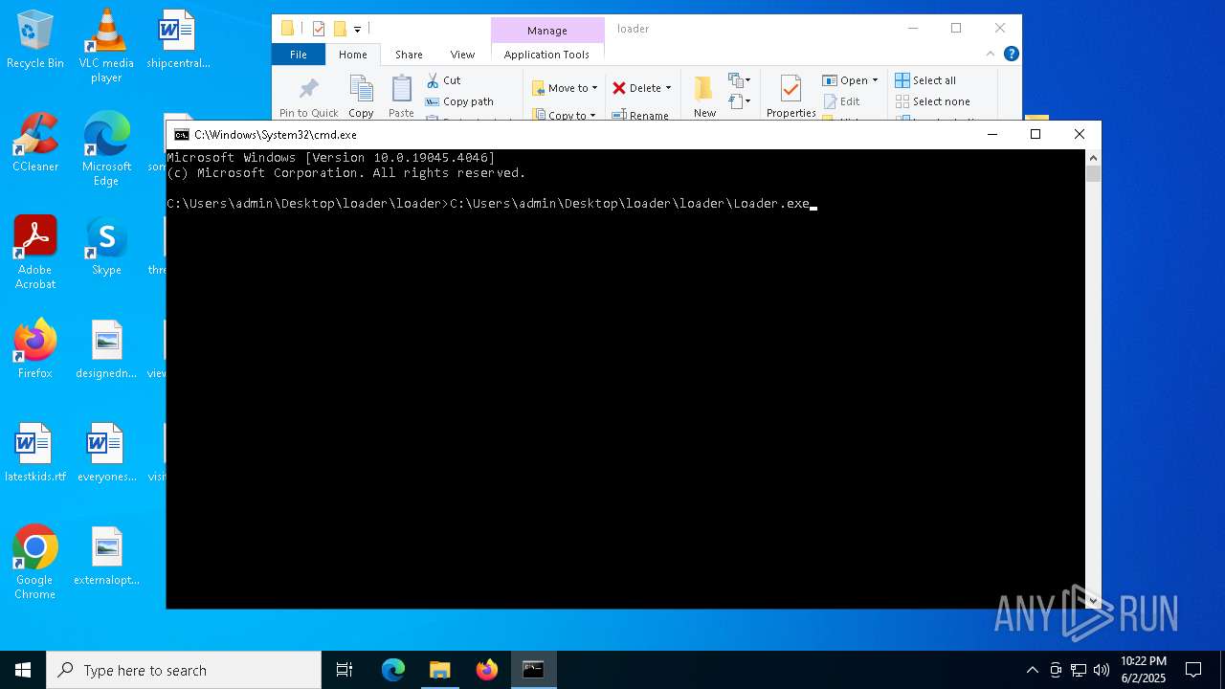Image resolution: width=1225 pixels, height=689 pixels.
Task: Click Select none in Explorer ribbon
Action: (932, 101)
